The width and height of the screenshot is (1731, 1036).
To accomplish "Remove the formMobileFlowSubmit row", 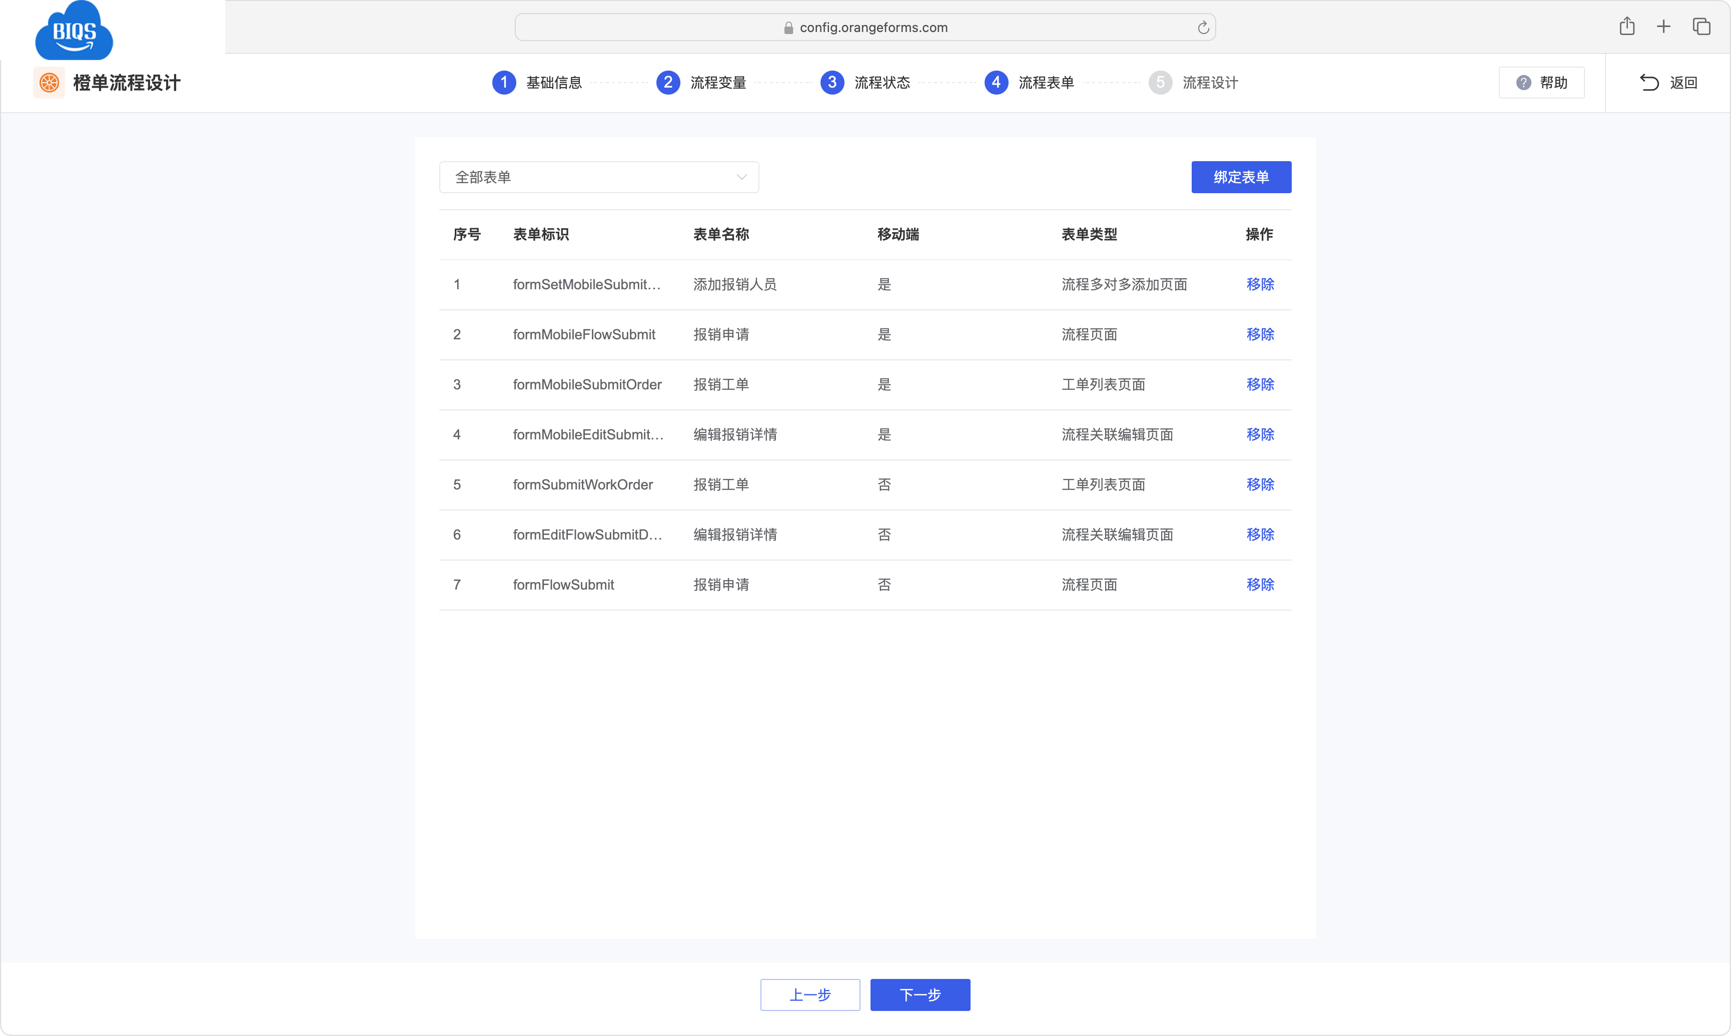I will (1259, 334).
